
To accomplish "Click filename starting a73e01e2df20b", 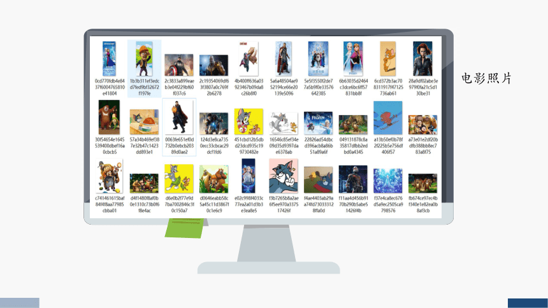I will (422, 146).
